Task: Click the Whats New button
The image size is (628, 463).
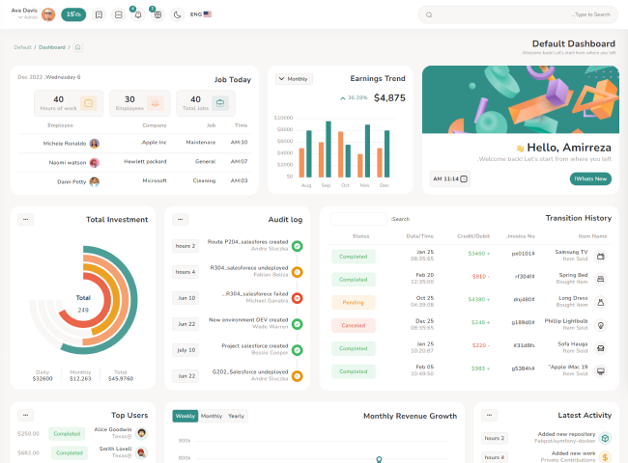Action: point(589,178)
